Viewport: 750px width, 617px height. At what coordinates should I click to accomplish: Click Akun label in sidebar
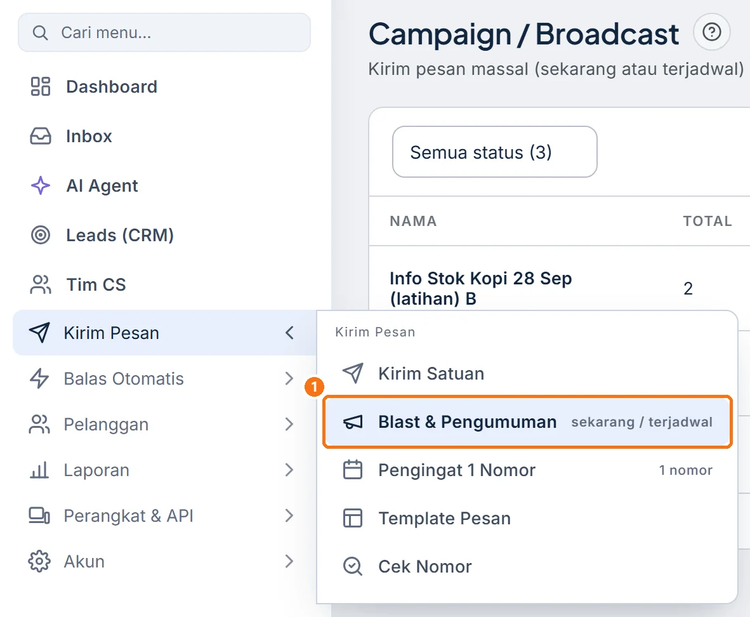(84, 561)
